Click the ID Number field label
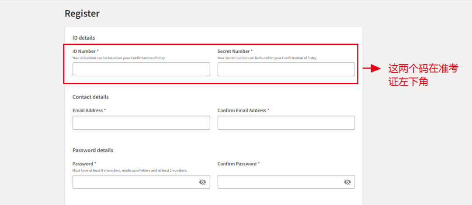Viewport: 472px width, 205px height. pyautogui.click(x=84, y=51)
